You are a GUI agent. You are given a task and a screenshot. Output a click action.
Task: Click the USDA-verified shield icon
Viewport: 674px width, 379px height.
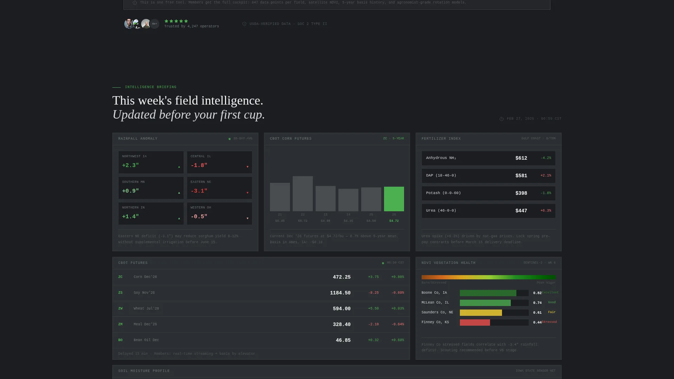pyautogui.click(x=244, y=24)
